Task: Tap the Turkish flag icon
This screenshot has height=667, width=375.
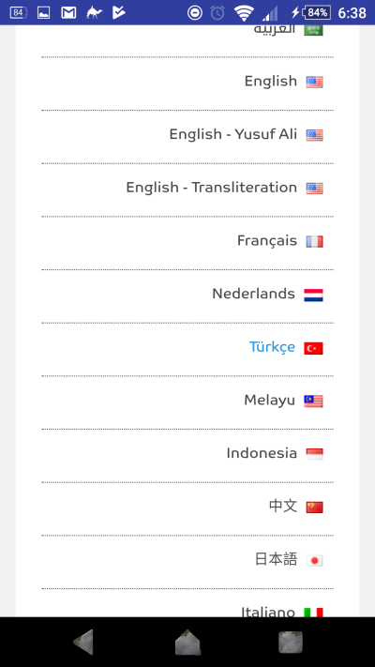Action: click(x=313, y=348)
